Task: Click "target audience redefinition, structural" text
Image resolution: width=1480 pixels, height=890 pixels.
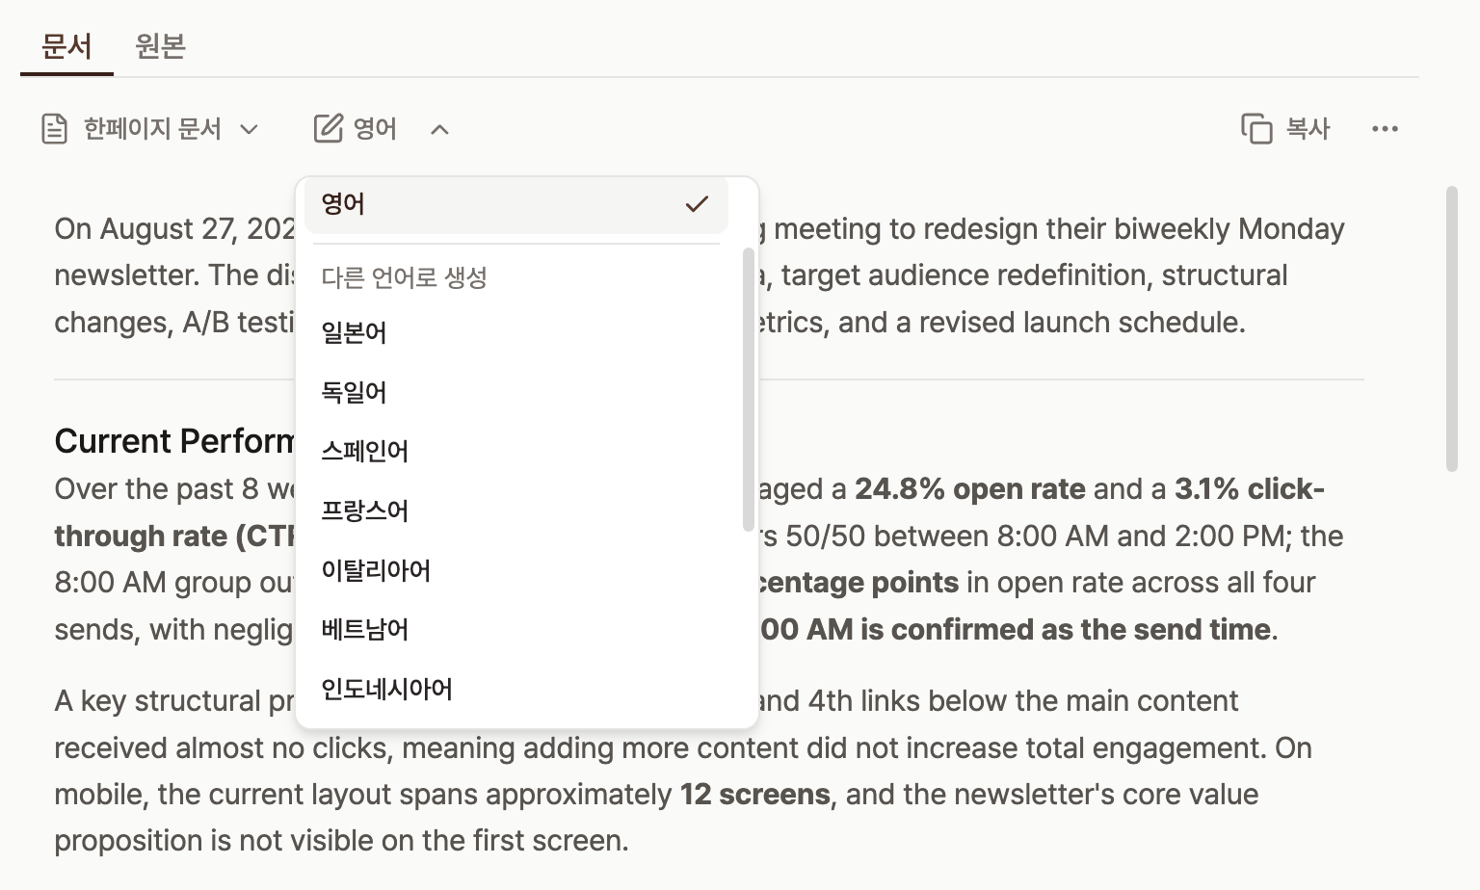Action: point(1034,275)
